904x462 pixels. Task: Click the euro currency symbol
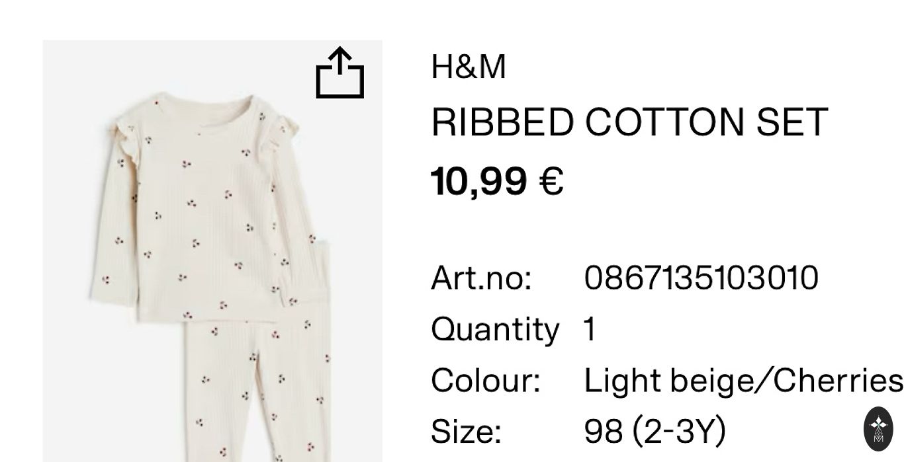(x=552, y=182)
